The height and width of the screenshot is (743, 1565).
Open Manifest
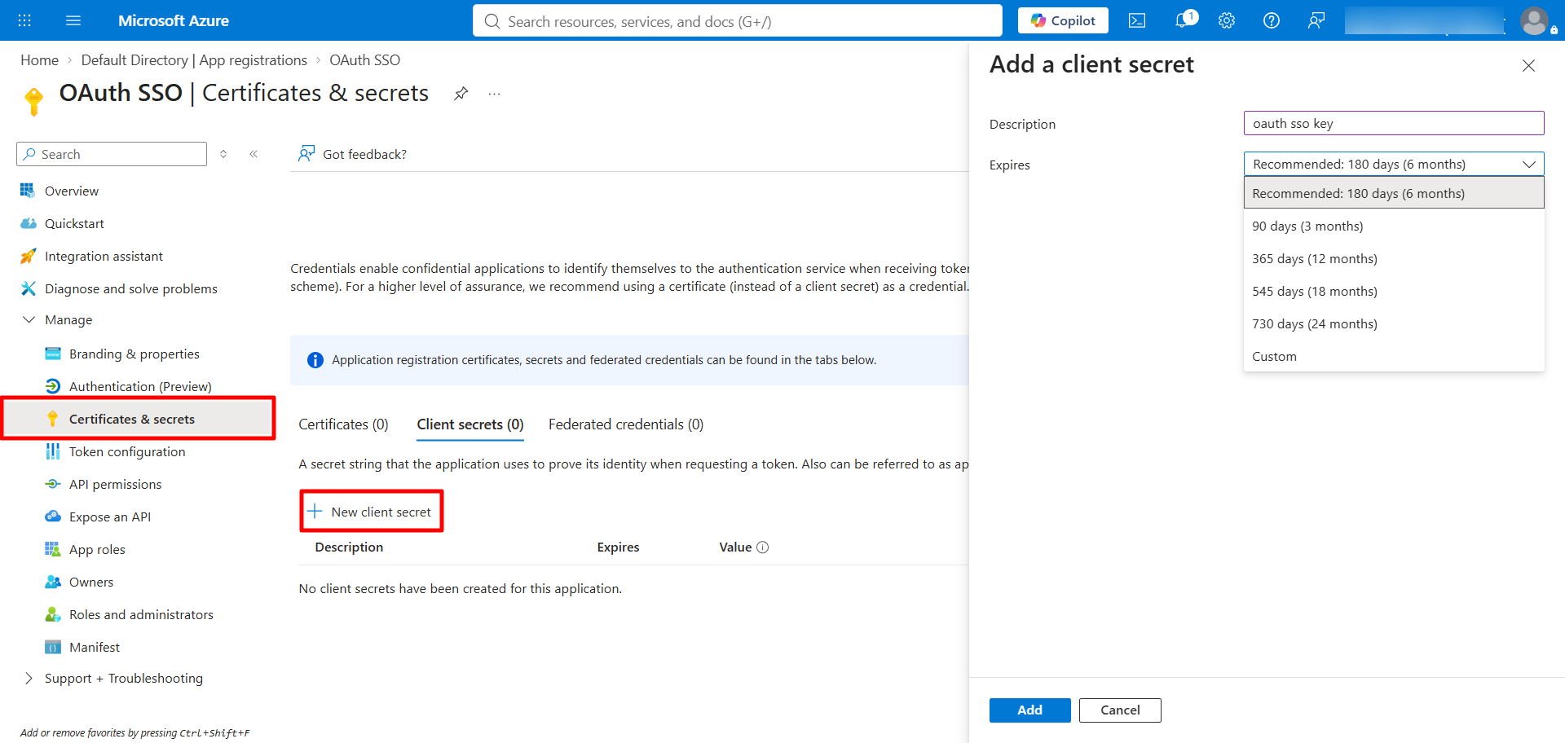[x=95, y=647]
